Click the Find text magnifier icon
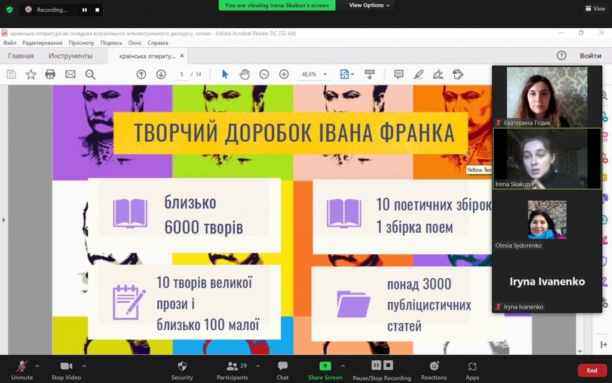This screenshot has width=612, height=383. pyautogui.click(x=90, y=74)
